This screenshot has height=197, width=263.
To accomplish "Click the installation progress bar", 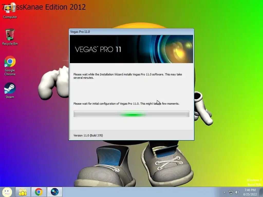I will click(131, 114).
